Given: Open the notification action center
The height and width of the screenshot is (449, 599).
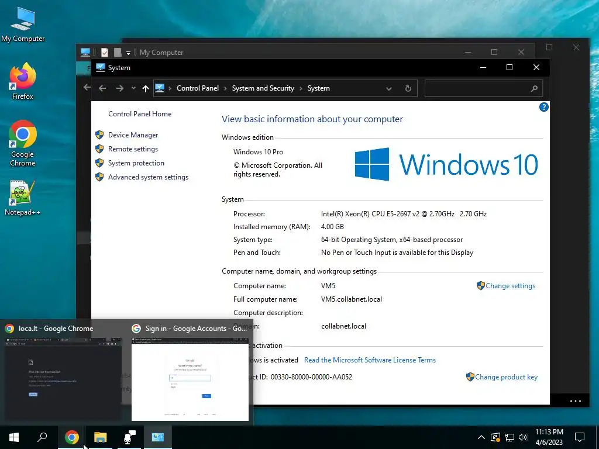Looking at the screenshot, I should (x=580, y=437).
